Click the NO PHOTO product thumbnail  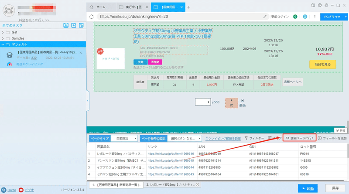coord(111,58)
